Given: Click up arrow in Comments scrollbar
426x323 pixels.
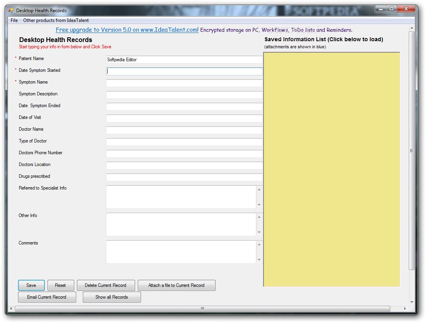Looking at the screenshot, I should (259, 244).
